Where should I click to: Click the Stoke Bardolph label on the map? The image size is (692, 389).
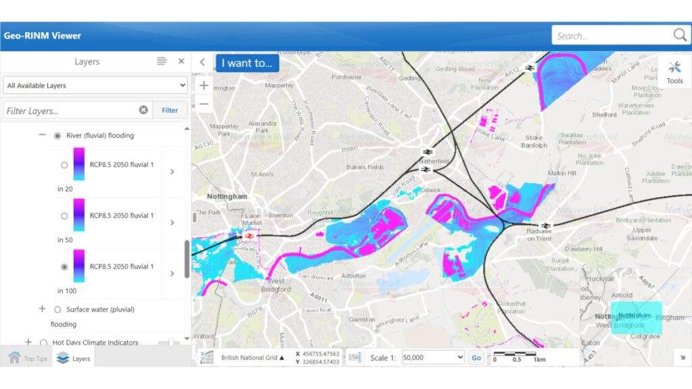tap(534, 141)
